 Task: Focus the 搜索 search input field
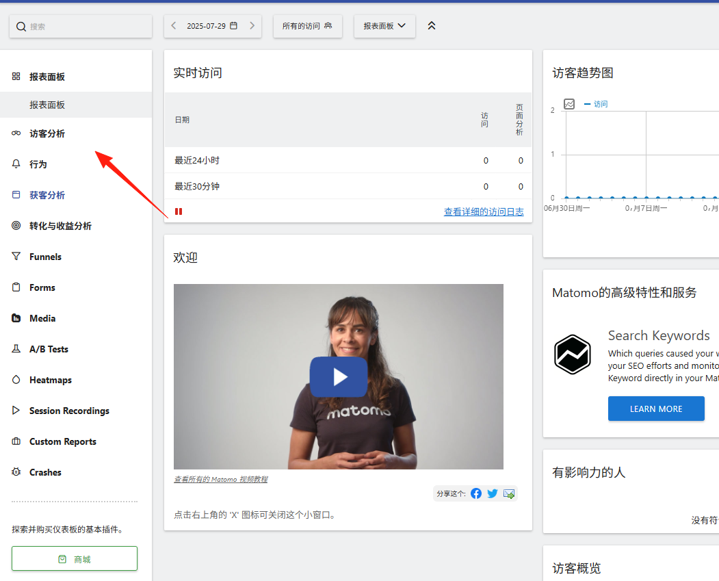(81, 27)
